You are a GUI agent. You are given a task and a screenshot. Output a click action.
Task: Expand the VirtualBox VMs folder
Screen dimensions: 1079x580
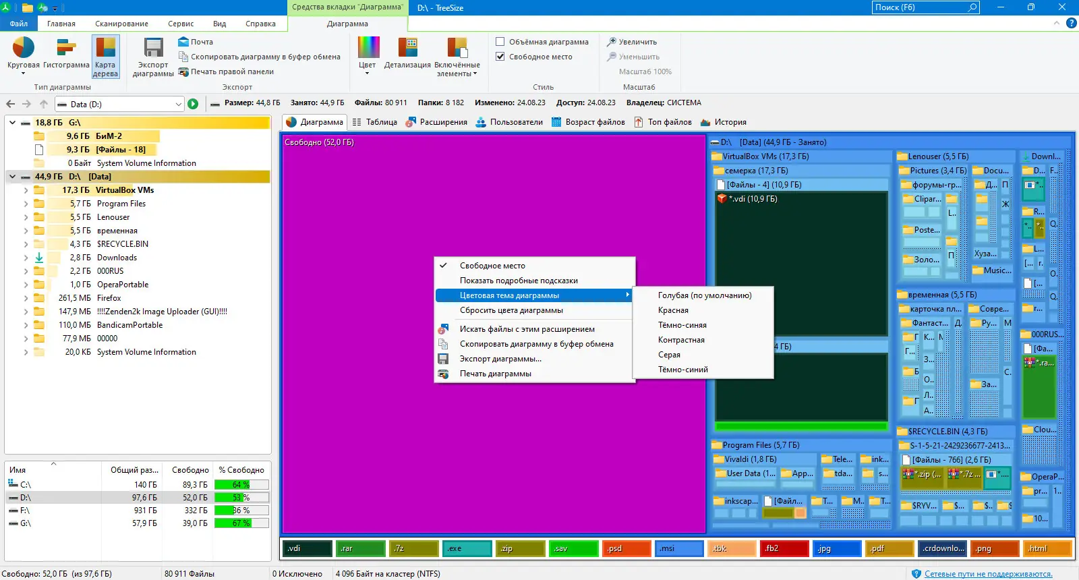pos(26,190)
